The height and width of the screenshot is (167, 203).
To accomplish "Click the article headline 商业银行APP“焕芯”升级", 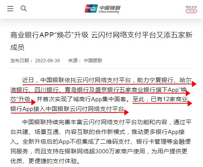I will coord(49,35).
